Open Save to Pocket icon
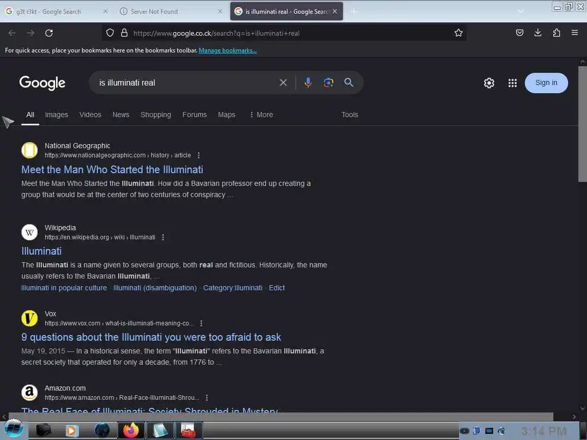This screenshot has width=587, height=440. [519, 33]
